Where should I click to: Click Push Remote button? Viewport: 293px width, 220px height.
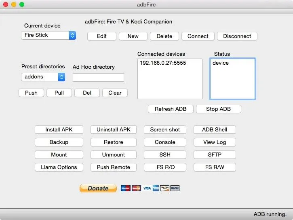coord(114,167)
